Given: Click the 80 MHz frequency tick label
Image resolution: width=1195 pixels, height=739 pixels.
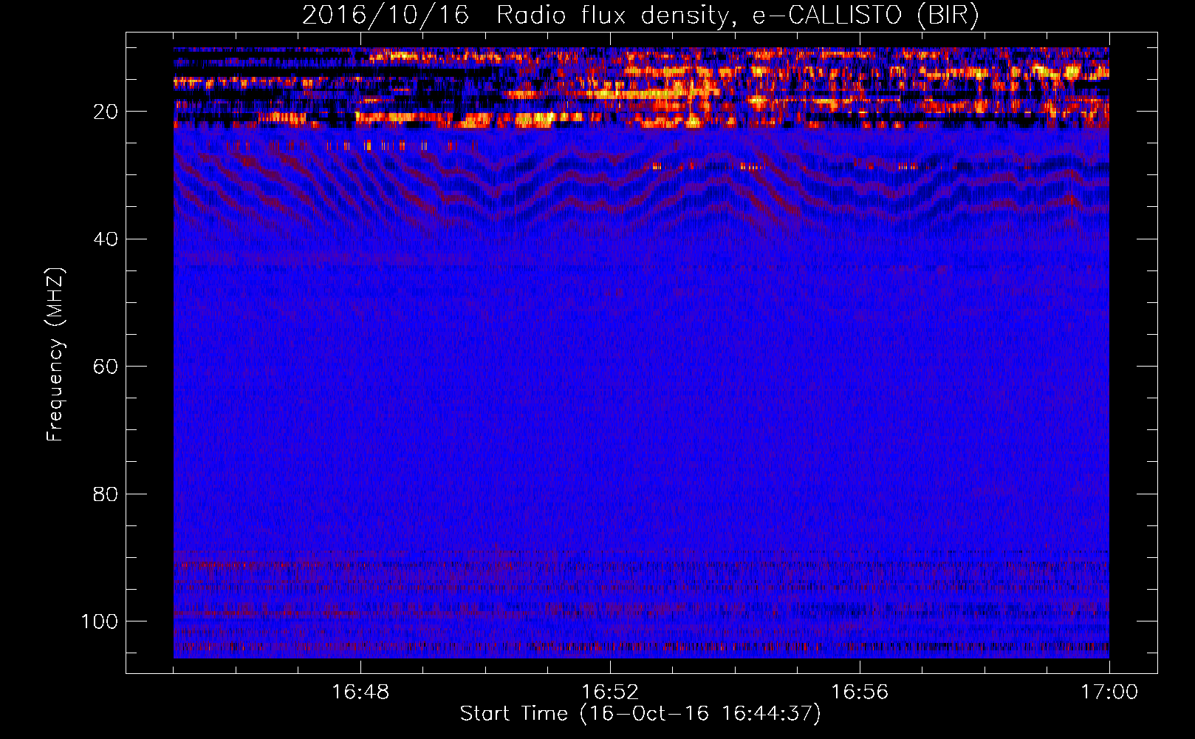Looking at the screenshot, I should point(105,494).
